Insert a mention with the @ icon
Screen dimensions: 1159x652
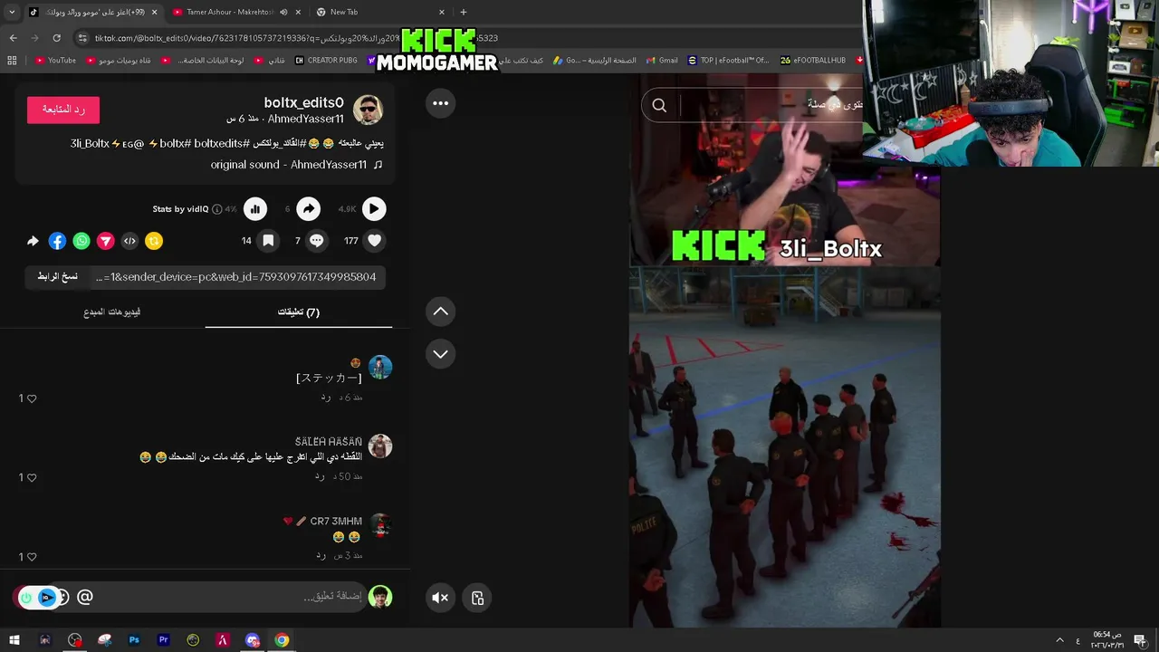[85, 597]
